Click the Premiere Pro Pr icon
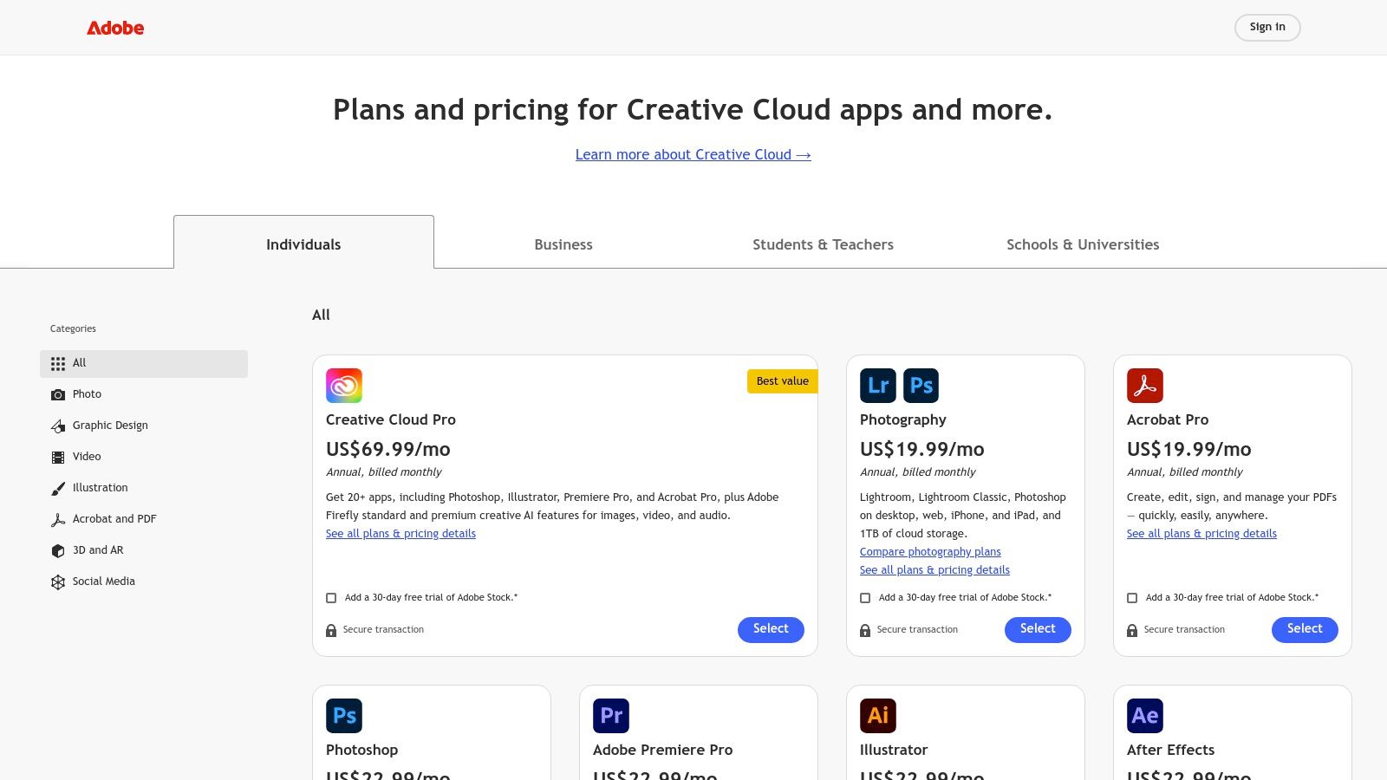 [x=611, y=716]
